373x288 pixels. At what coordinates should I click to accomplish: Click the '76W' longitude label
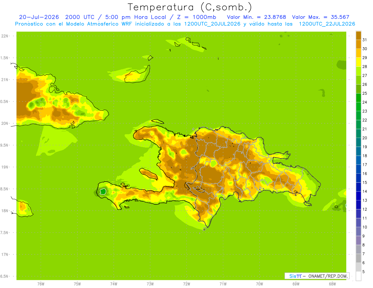[41, 284]
